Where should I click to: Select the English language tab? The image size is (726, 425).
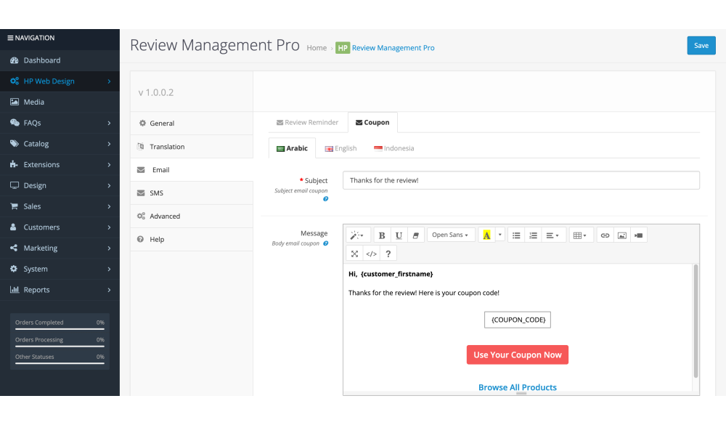(x=340, y=148)
